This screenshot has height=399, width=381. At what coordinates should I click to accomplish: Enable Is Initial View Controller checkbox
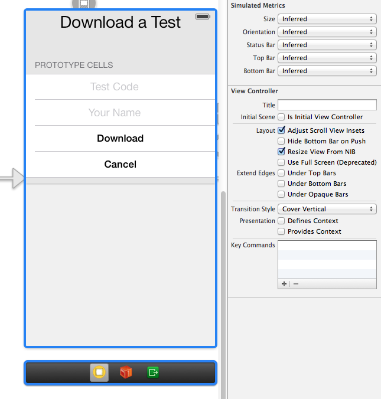pos(282,117)
